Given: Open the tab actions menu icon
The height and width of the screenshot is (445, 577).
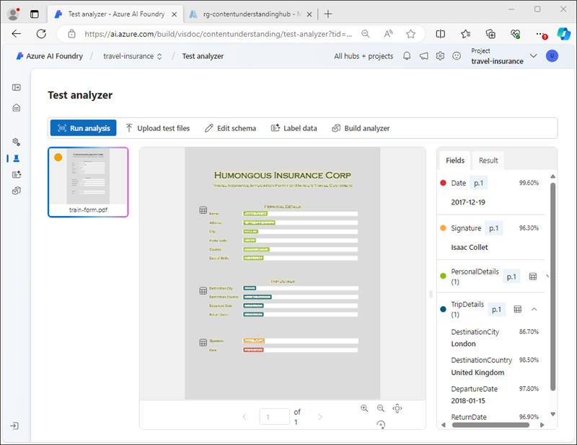Looking at the screenshot, I should point(34,14).
